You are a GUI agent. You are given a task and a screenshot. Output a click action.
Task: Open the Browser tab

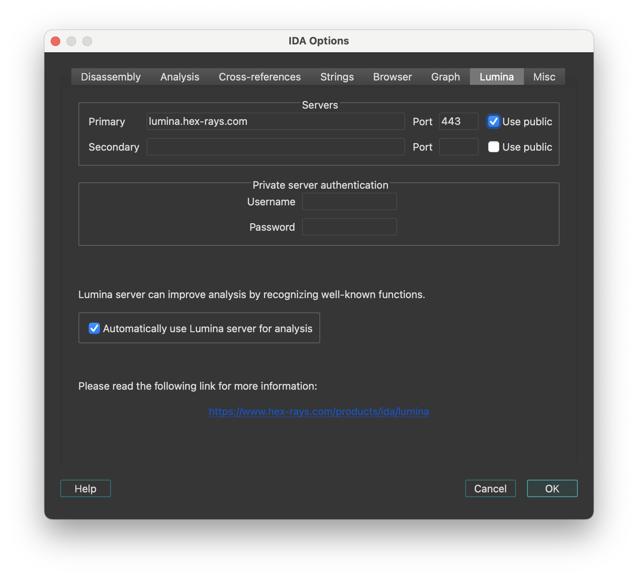[392, 77]
